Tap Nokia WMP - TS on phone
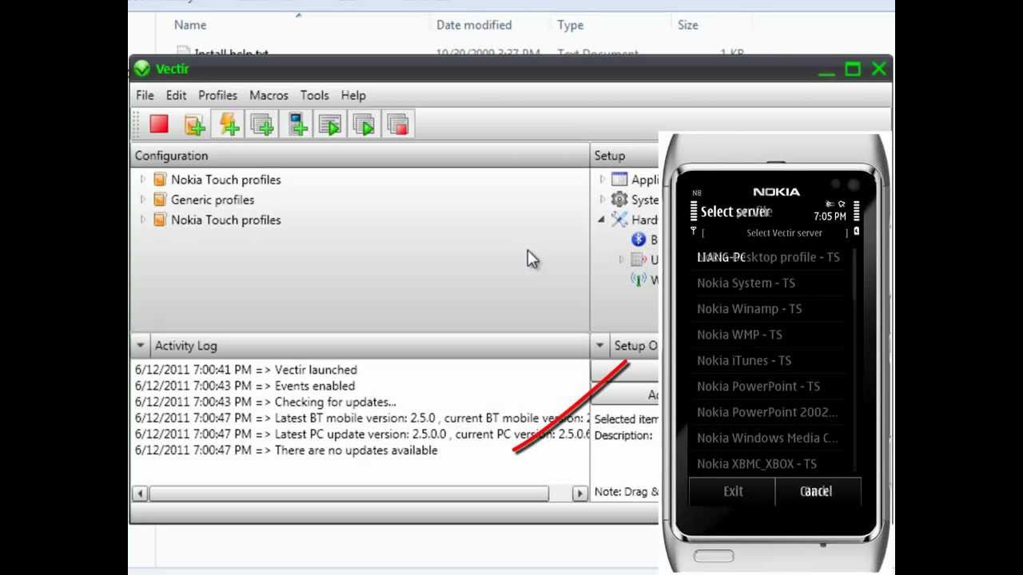The height and width of the screenshot is (575, 1023). click(739, 335)
